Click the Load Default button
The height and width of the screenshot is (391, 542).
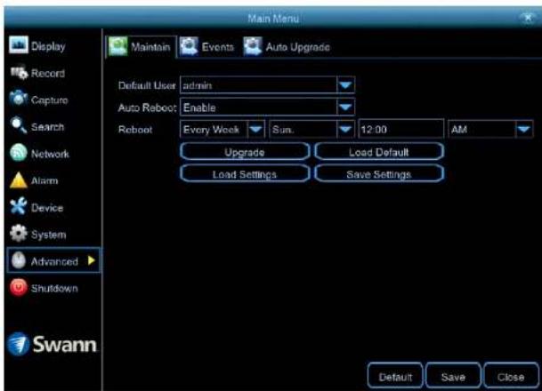(379, 152)
